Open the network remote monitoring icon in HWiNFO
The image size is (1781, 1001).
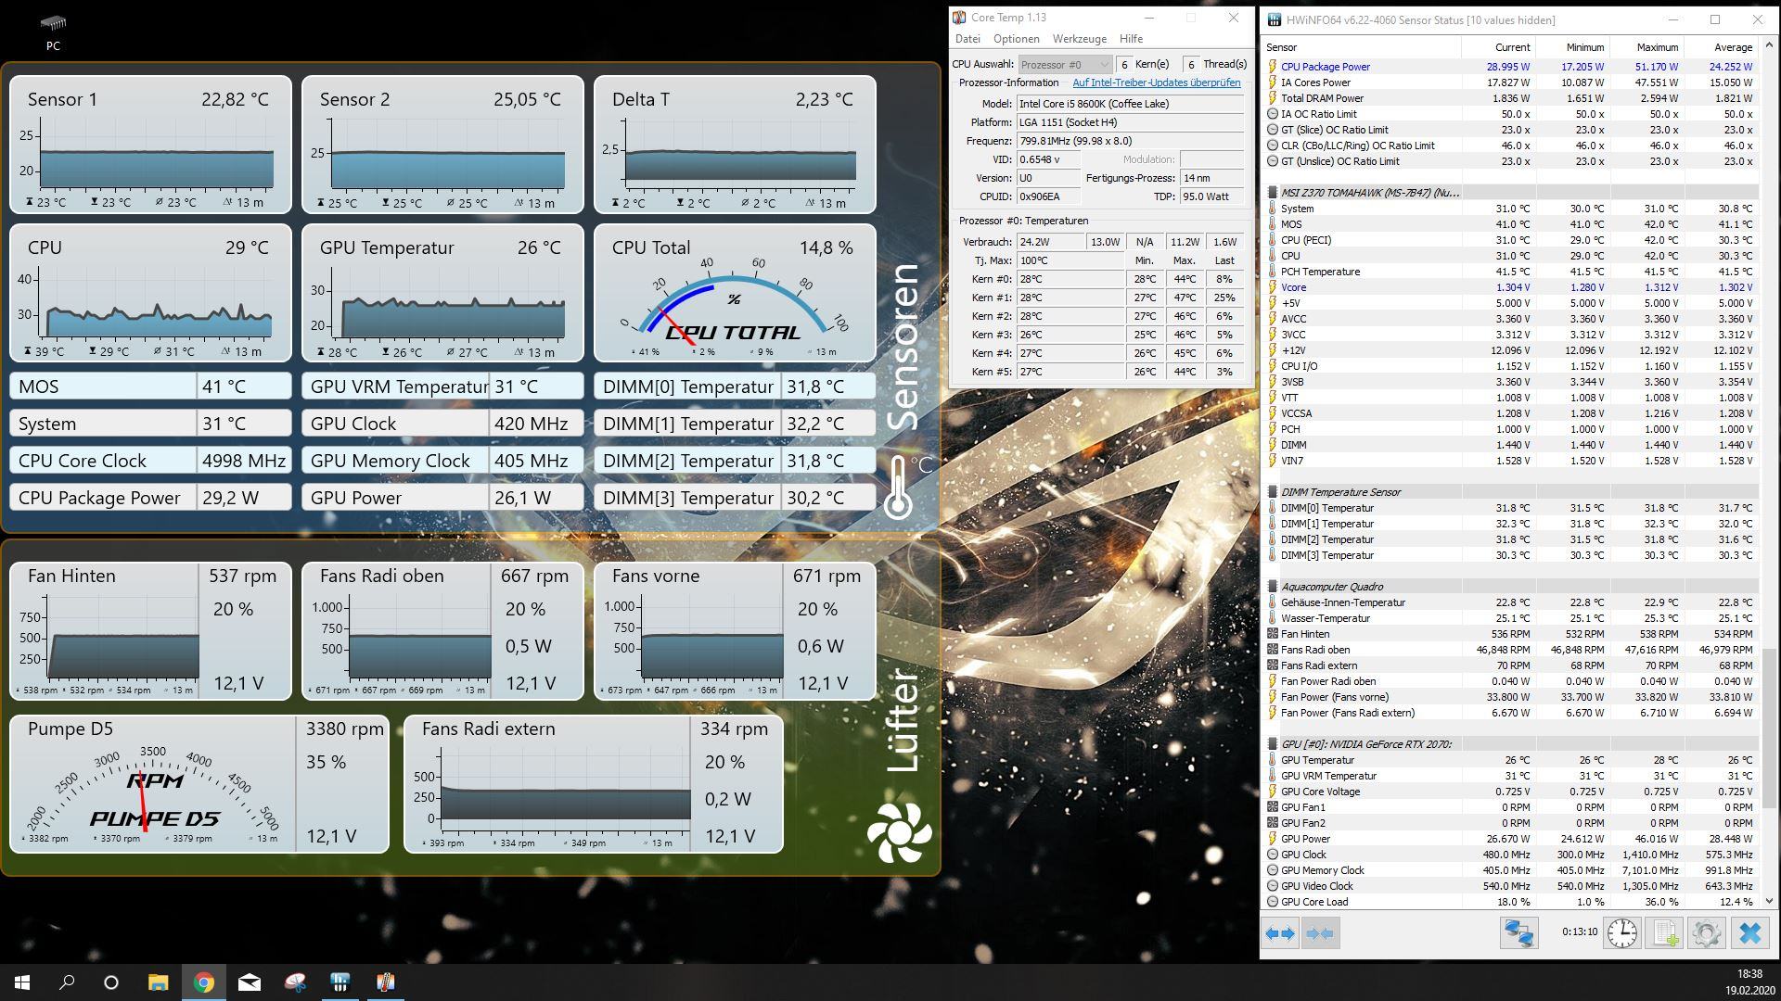click(1518, 933)
